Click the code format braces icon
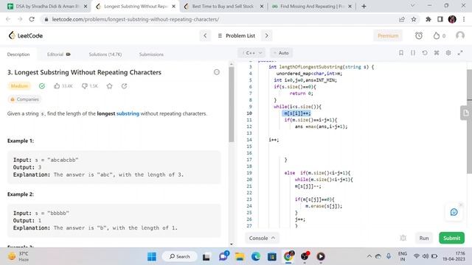The image size is (472, 265). coord(413,53)
